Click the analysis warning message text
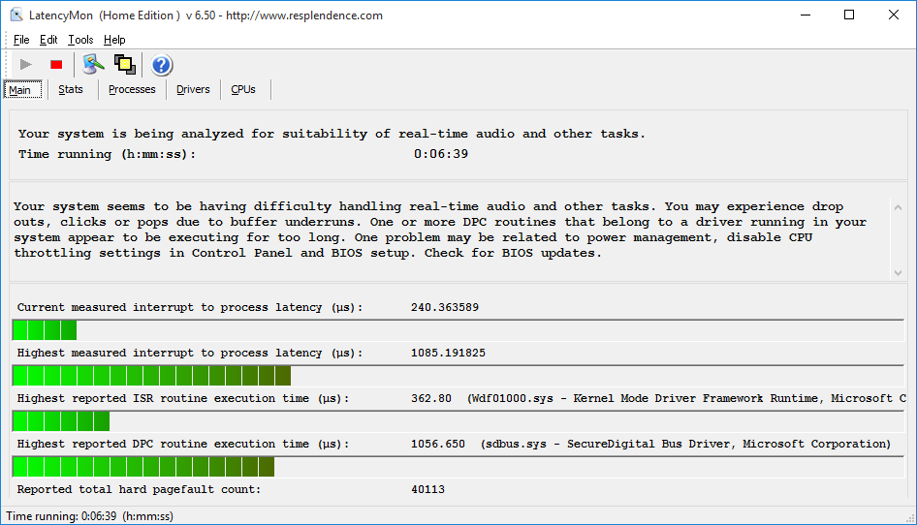Viewport: 917px width, 525px height. (x=440, y=230)
